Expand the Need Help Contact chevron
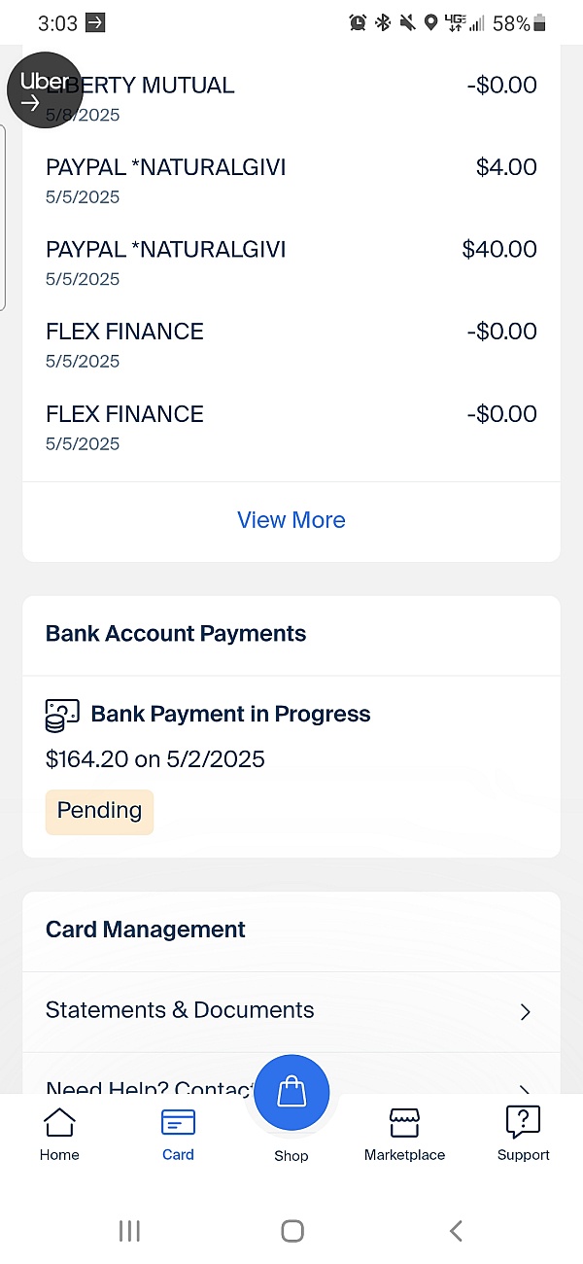This screenshot has height=1264, width=583. pyautogui.click(x=525, y=1089)
